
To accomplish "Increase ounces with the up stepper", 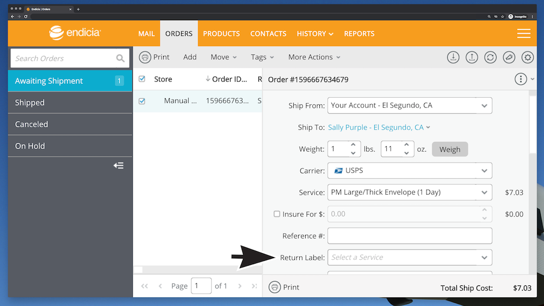I will (x=406, y=145).
